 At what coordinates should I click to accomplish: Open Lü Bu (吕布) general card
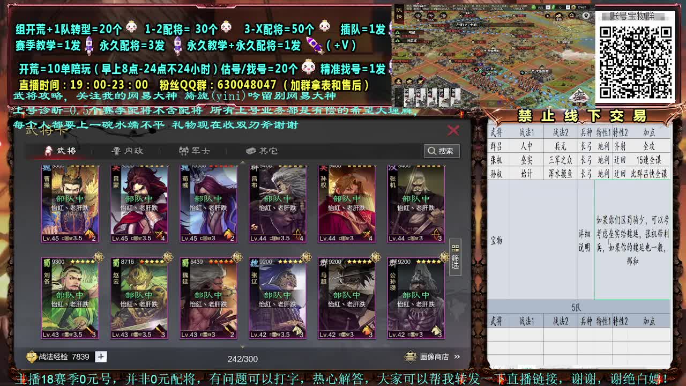click(278, 204)
